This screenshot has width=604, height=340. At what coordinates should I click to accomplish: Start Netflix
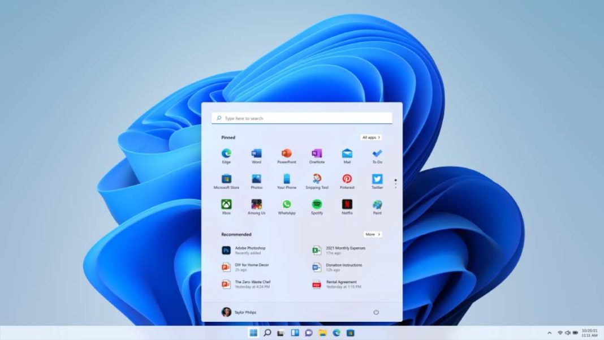(347, 205)
